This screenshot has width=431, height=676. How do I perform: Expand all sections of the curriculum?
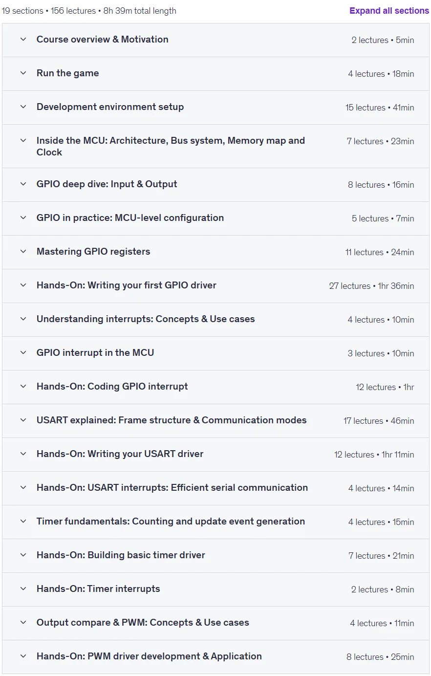389,11
